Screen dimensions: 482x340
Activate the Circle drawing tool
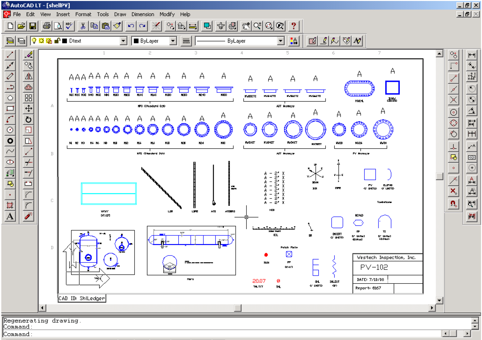click(10, 130)
